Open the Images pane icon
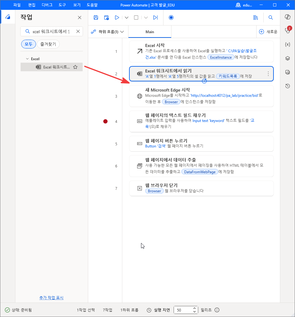 288,72
